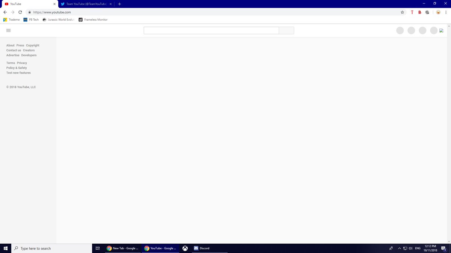Go forward with the browser forward arrow

pos(12,12)
